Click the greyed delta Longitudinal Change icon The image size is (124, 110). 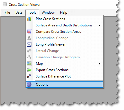(x=29, y=38)
